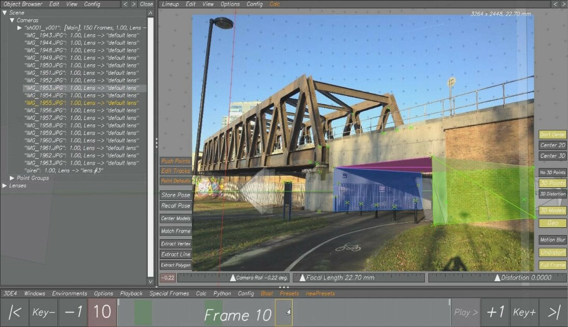Toggle No 3D Points display

click(x=552, y=172)
